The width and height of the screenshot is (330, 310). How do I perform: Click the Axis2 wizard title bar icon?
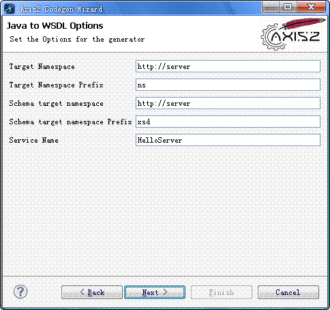[10, 9]
